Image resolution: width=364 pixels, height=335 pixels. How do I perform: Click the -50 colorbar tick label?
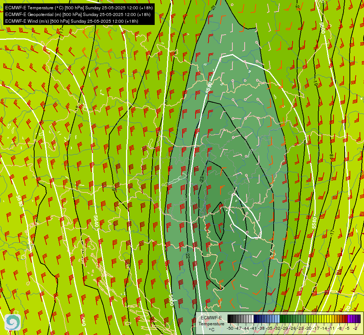pyautogui.click(x=230, y=328)
